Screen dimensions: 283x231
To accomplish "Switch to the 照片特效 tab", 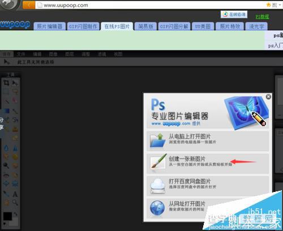I will [230, 26].
